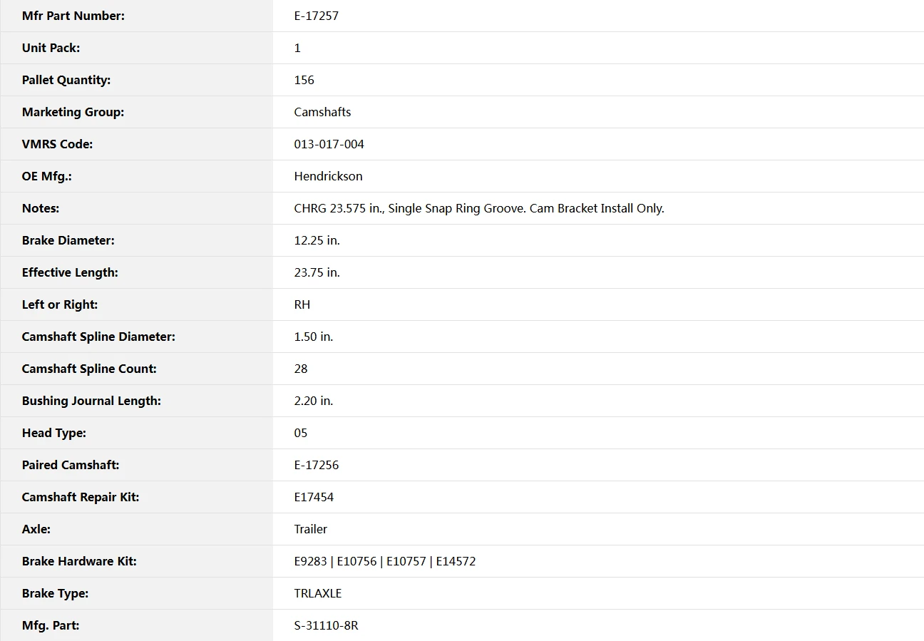Open Brake Hardware Kit E14572
This screenshot has width=924, height=641.
click(x=456, y=561)
